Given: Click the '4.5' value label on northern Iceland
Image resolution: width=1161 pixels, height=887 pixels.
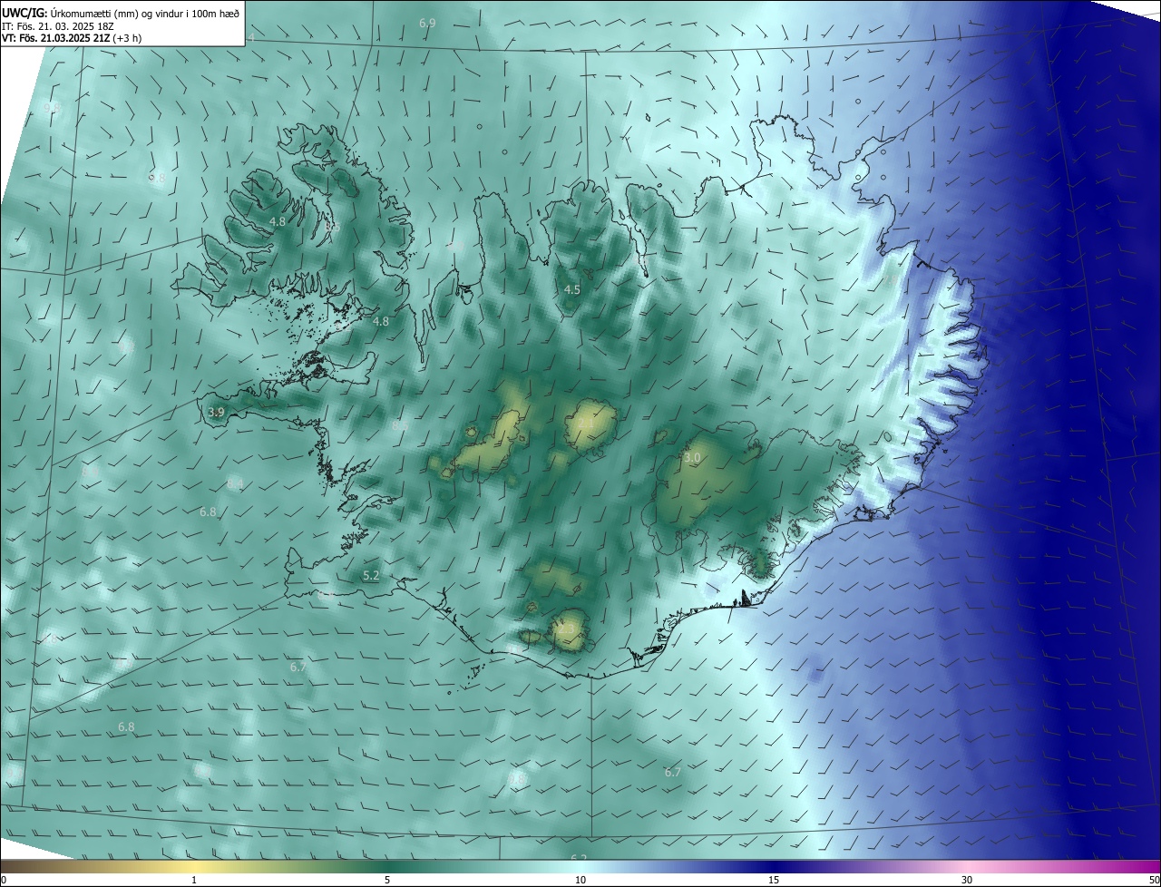Looking at the screenshot, I should point(571,289).
